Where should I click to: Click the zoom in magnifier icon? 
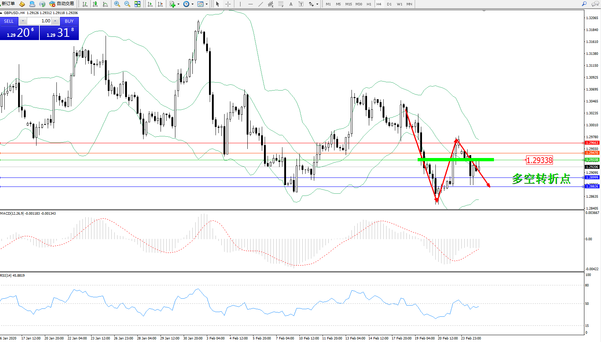tap(117, 4)
